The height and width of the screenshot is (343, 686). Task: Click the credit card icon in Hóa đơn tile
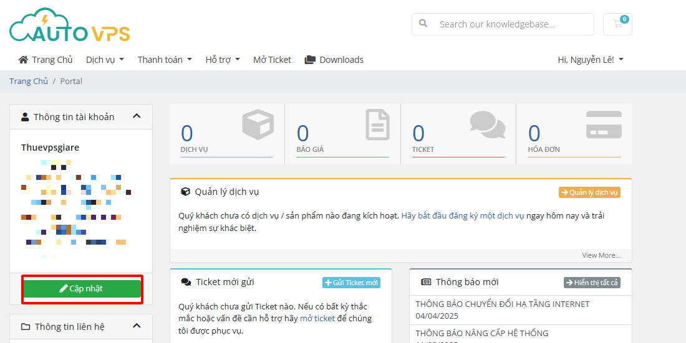tap(604, 125)
